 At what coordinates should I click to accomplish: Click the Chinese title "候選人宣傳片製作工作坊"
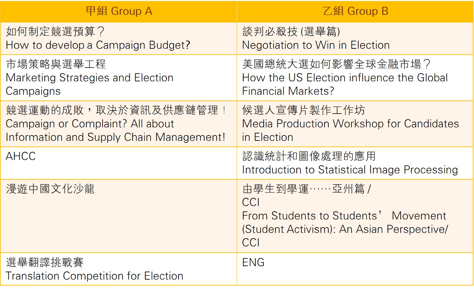click(x=303, y=110)
